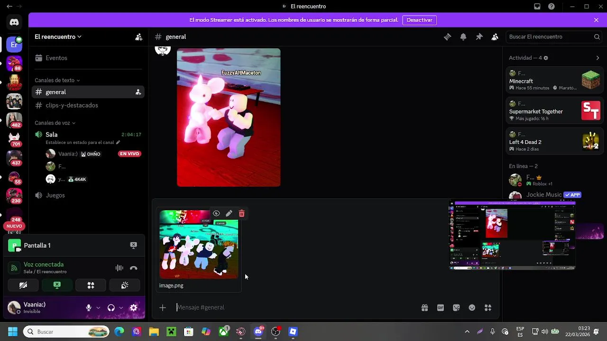Join the Sala voice channel
This screenshot has height=341, width=607.
point(88,135)
